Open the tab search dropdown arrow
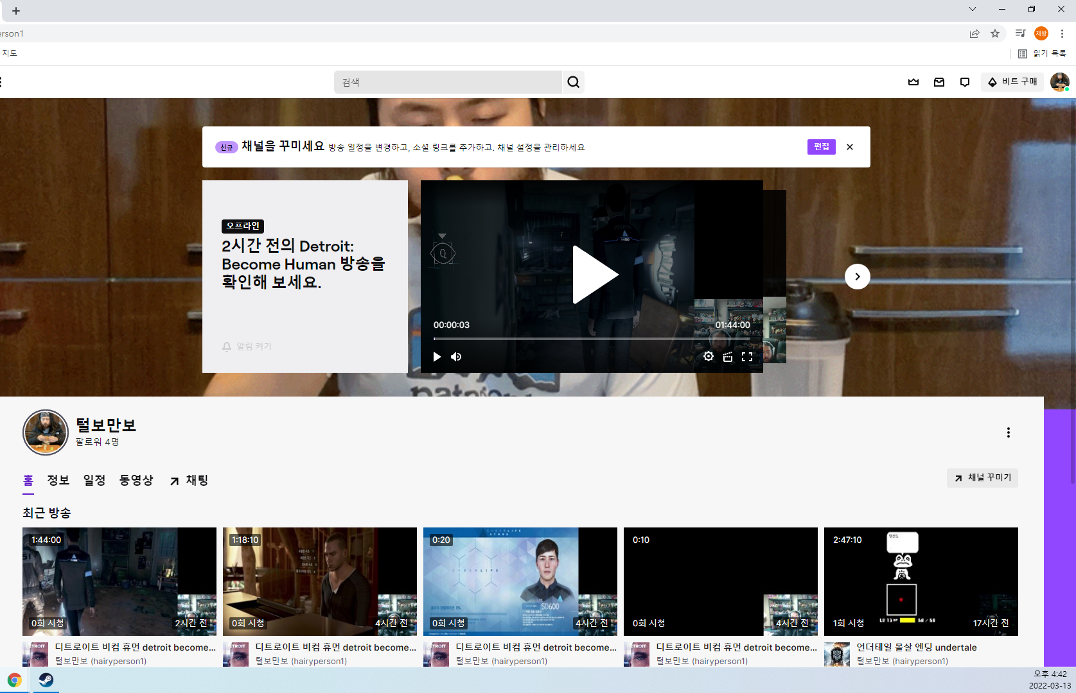This screenshot has height=693, width=1076. coord(973,9)
